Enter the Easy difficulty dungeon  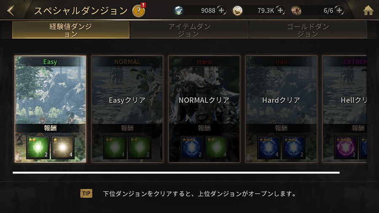[x=50, y=109]
